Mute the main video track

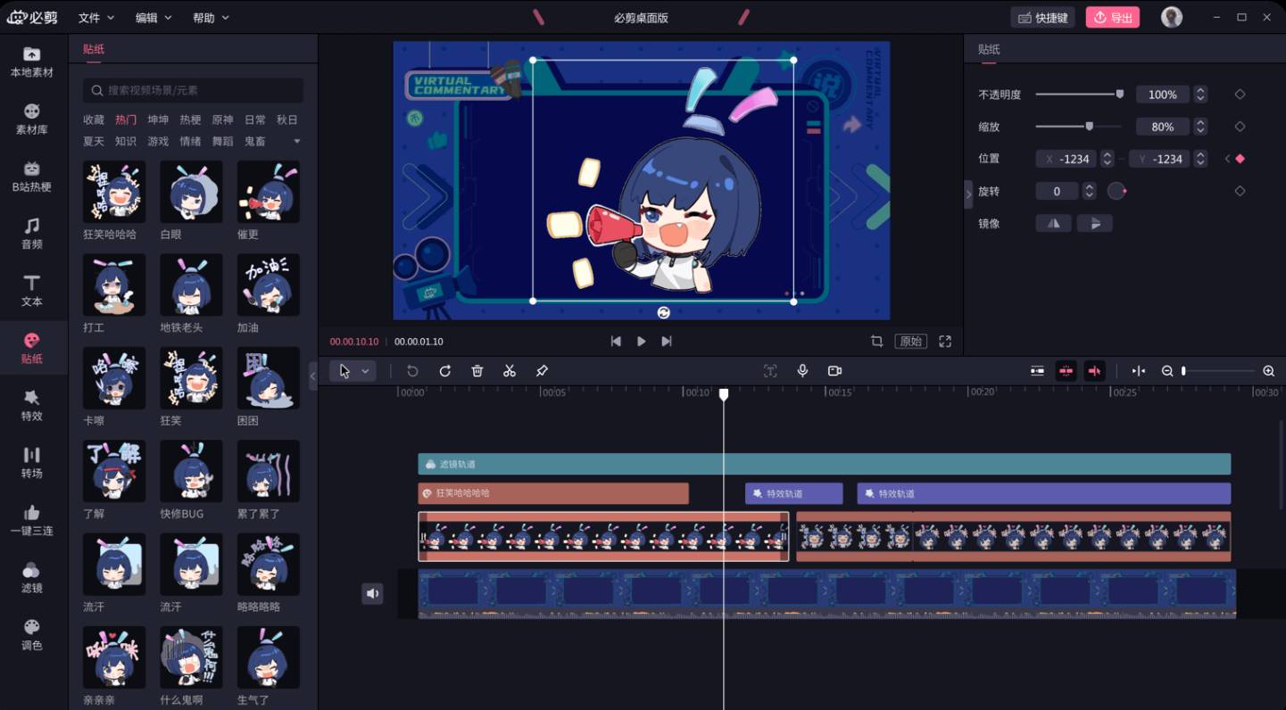coord(373,593)
